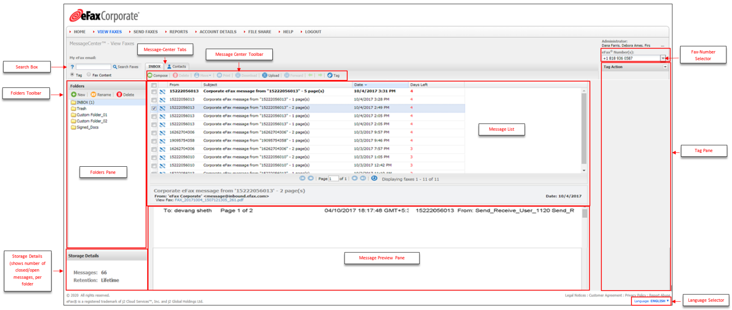Open the REPORTS menu
The image size is (732, 310).
tap(179, 32)
